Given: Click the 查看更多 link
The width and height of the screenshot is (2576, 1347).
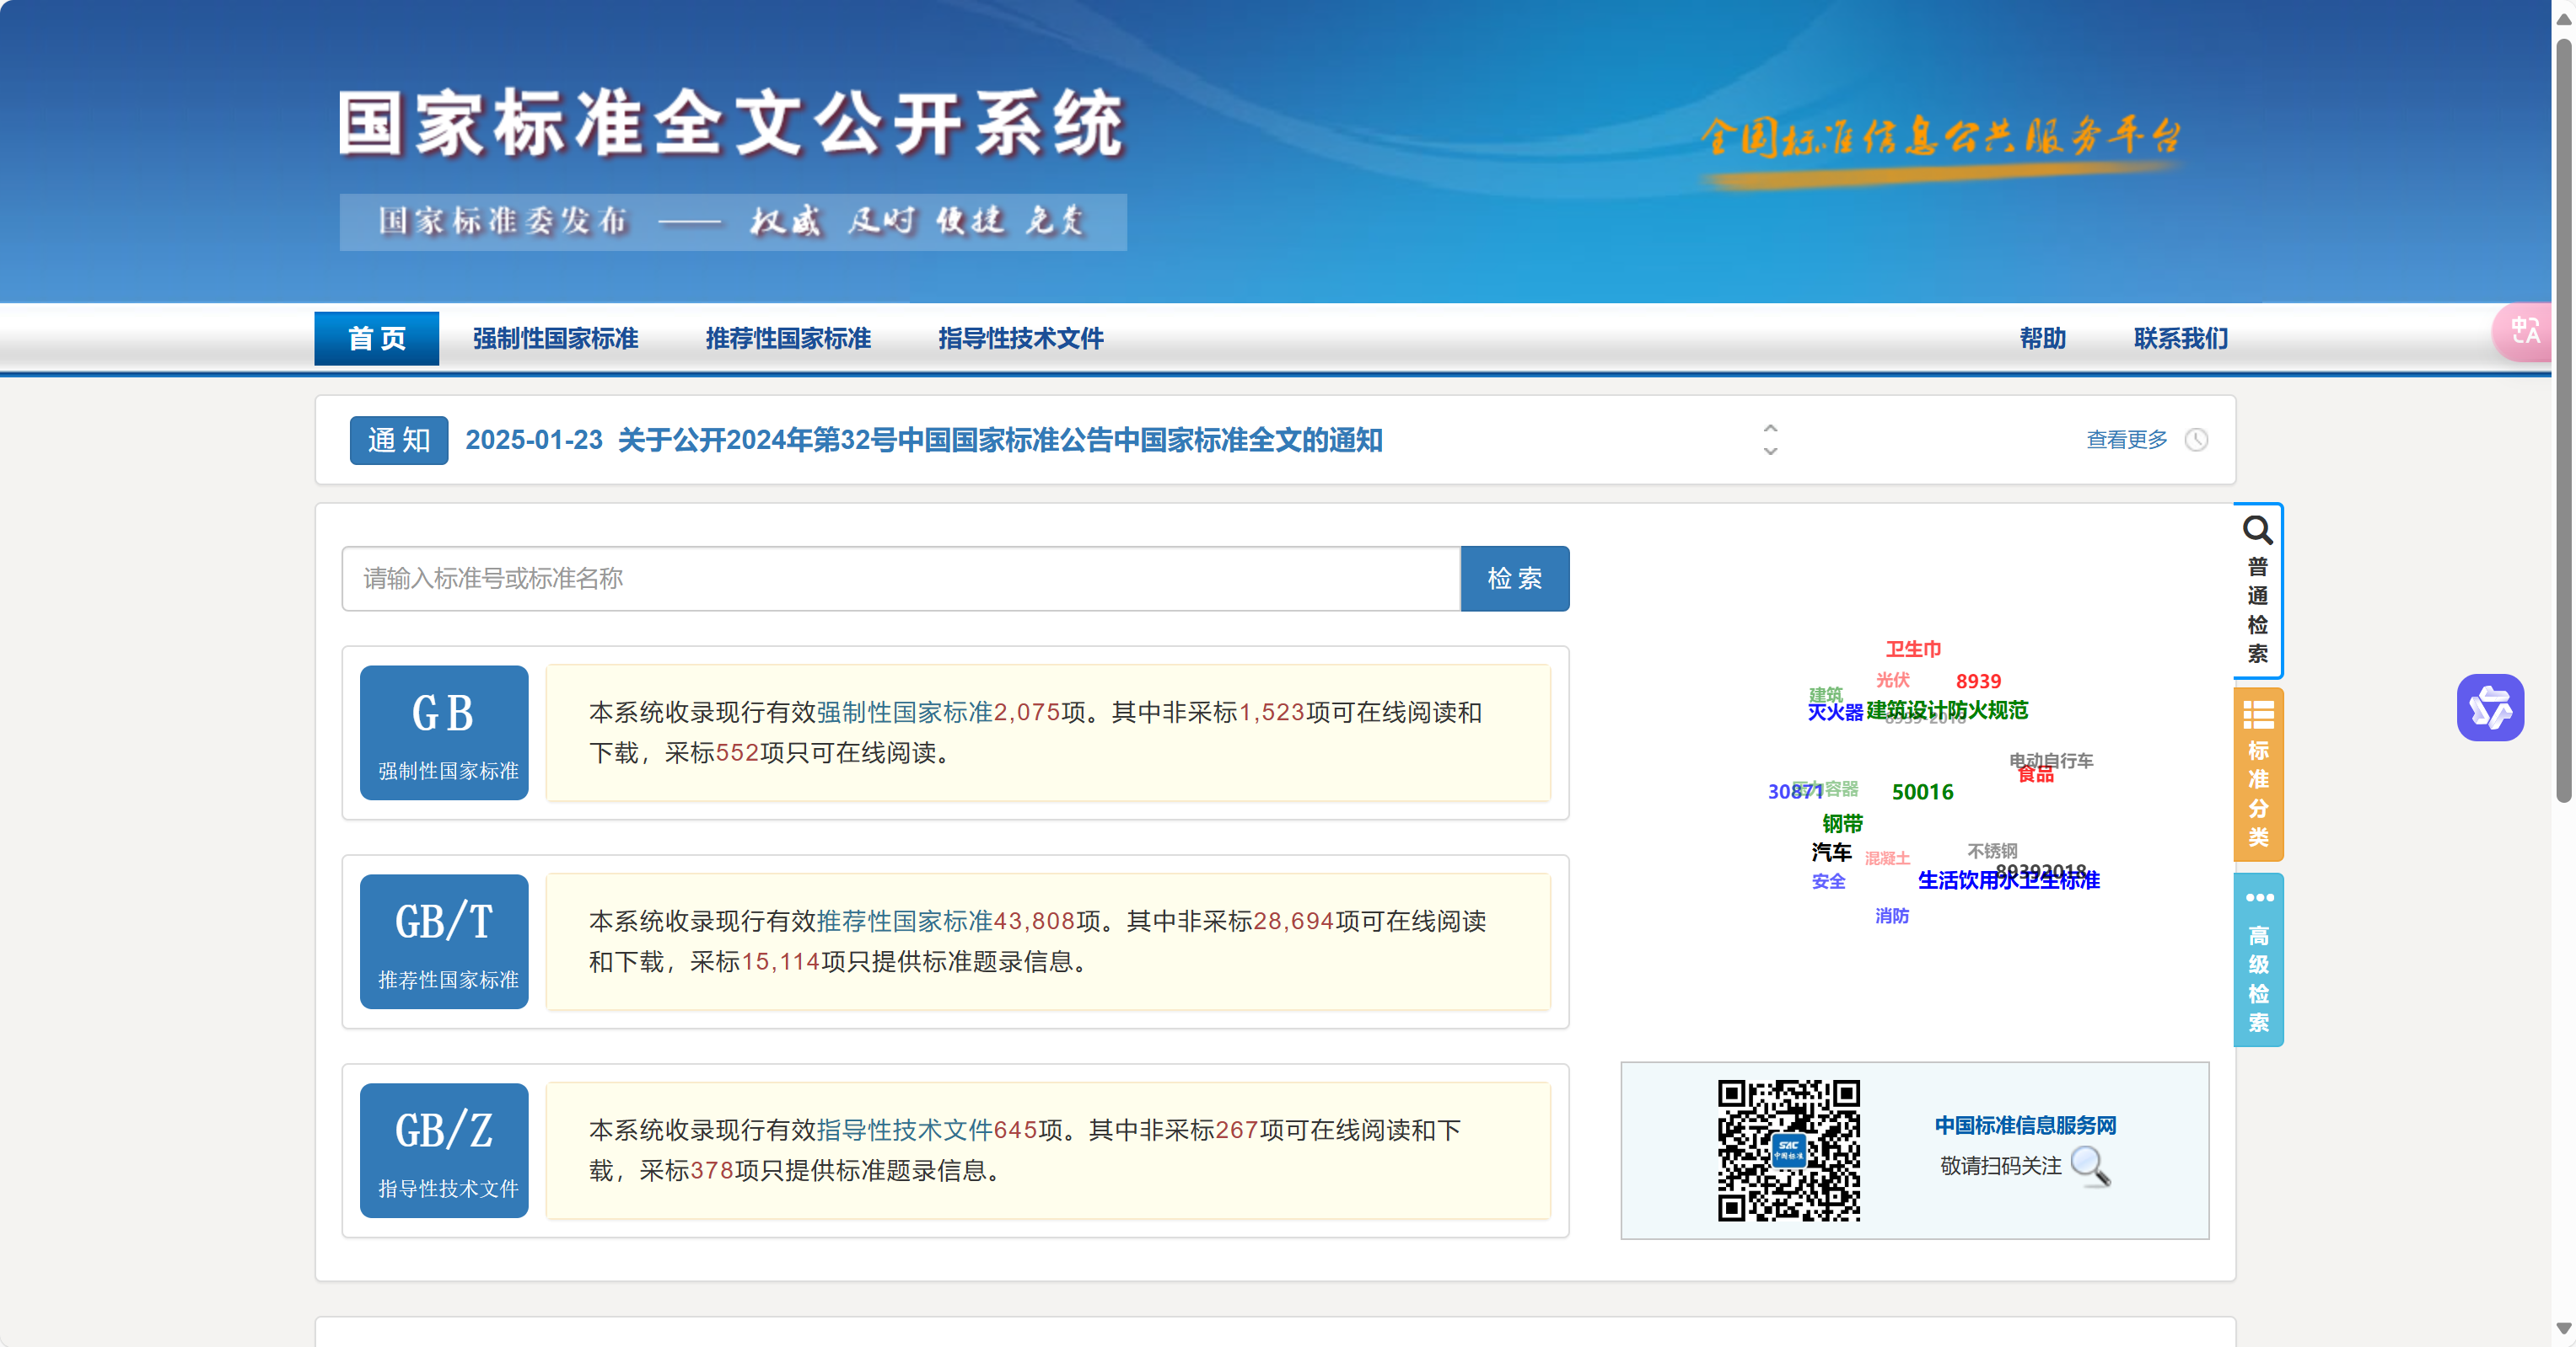Looking at the screenshot, I should pos(2126,440).
